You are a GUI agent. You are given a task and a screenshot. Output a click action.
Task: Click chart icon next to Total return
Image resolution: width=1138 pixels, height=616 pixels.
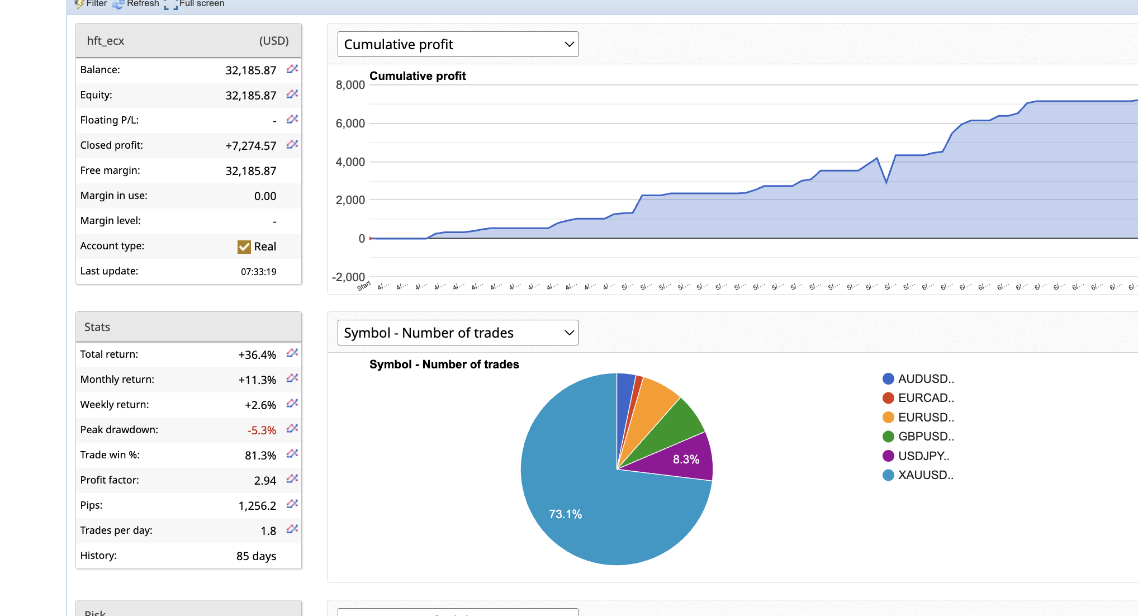pyautogui.click(x=292, y=353)
